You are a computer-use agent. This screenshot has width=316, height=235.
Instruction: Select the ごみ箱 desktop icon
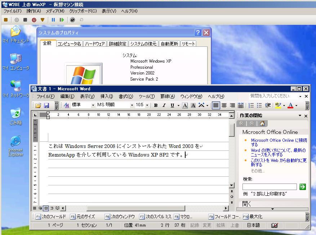[15, 116]
